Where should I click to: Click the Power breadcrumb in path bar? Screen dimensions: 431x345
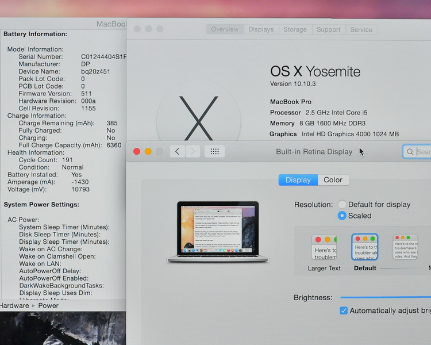click(48, 306)
